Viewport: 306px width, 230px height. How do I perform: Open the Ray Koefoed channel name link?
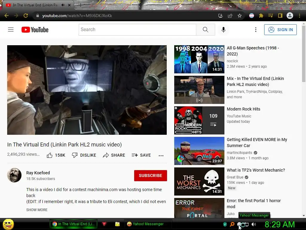pyautogui.click(x=38, y=173)
